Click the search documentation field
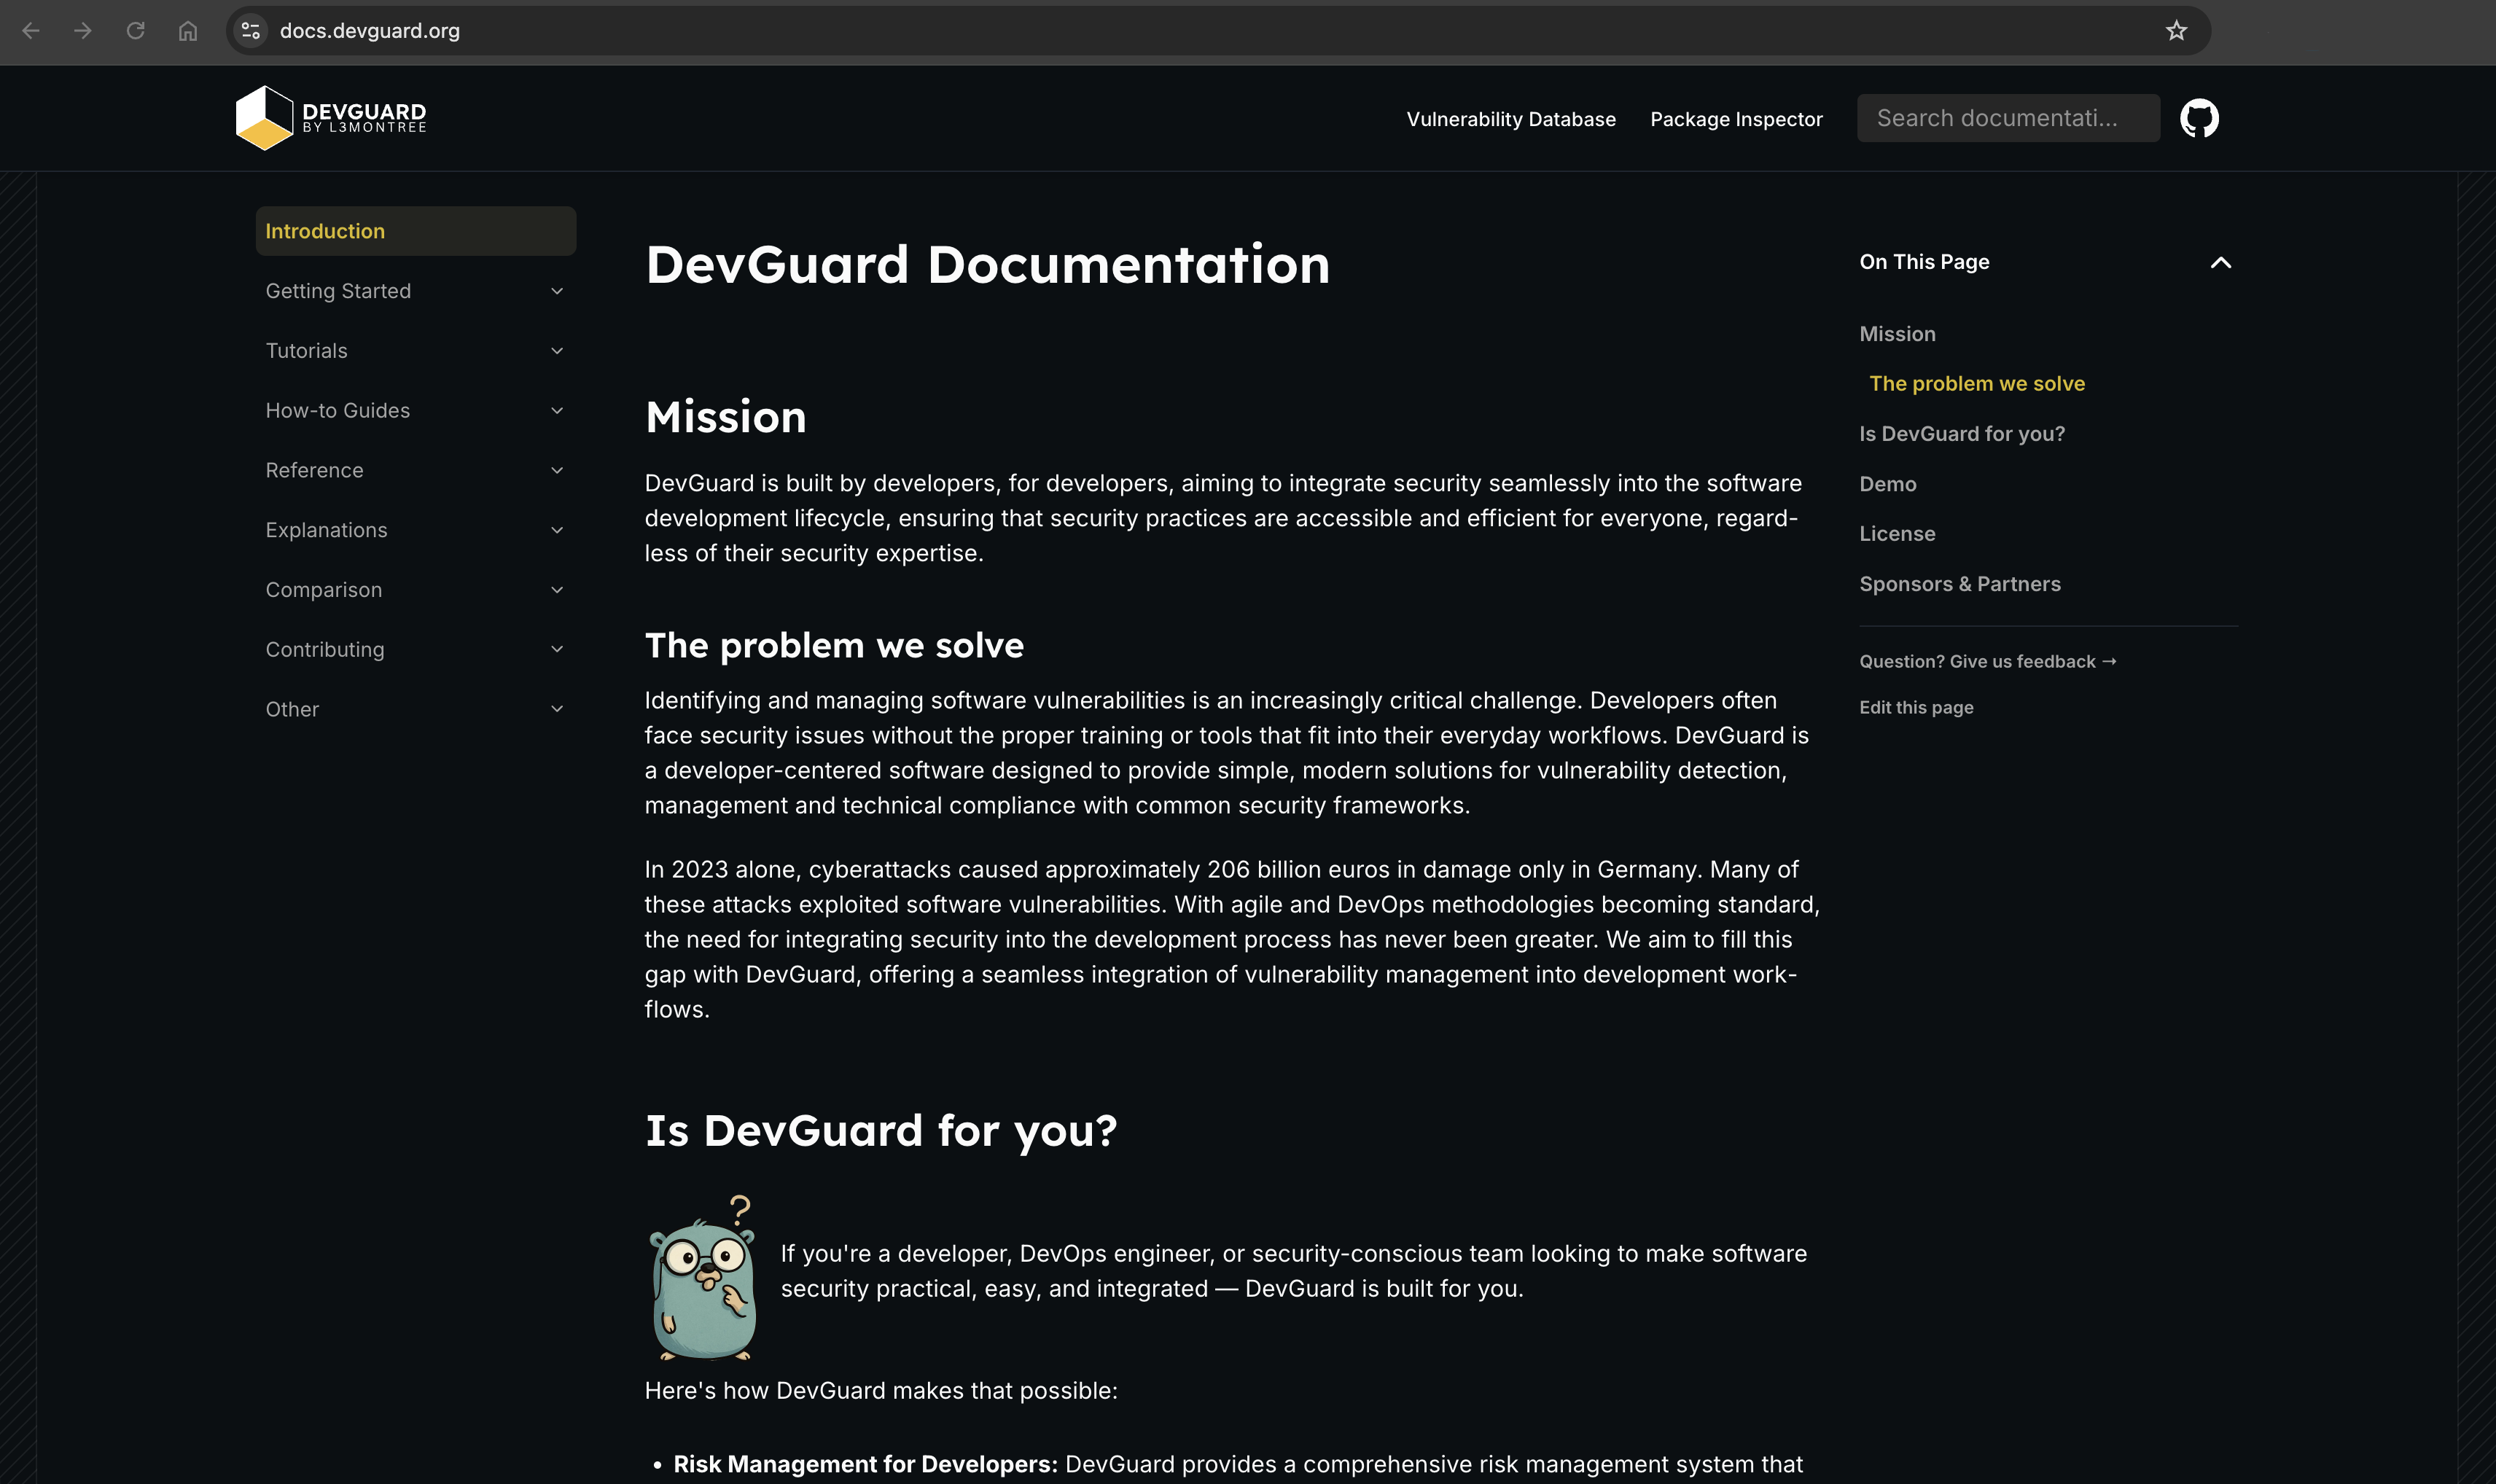Image resolution: width=2496 pixels, height=1484 pixels. 2008,117
